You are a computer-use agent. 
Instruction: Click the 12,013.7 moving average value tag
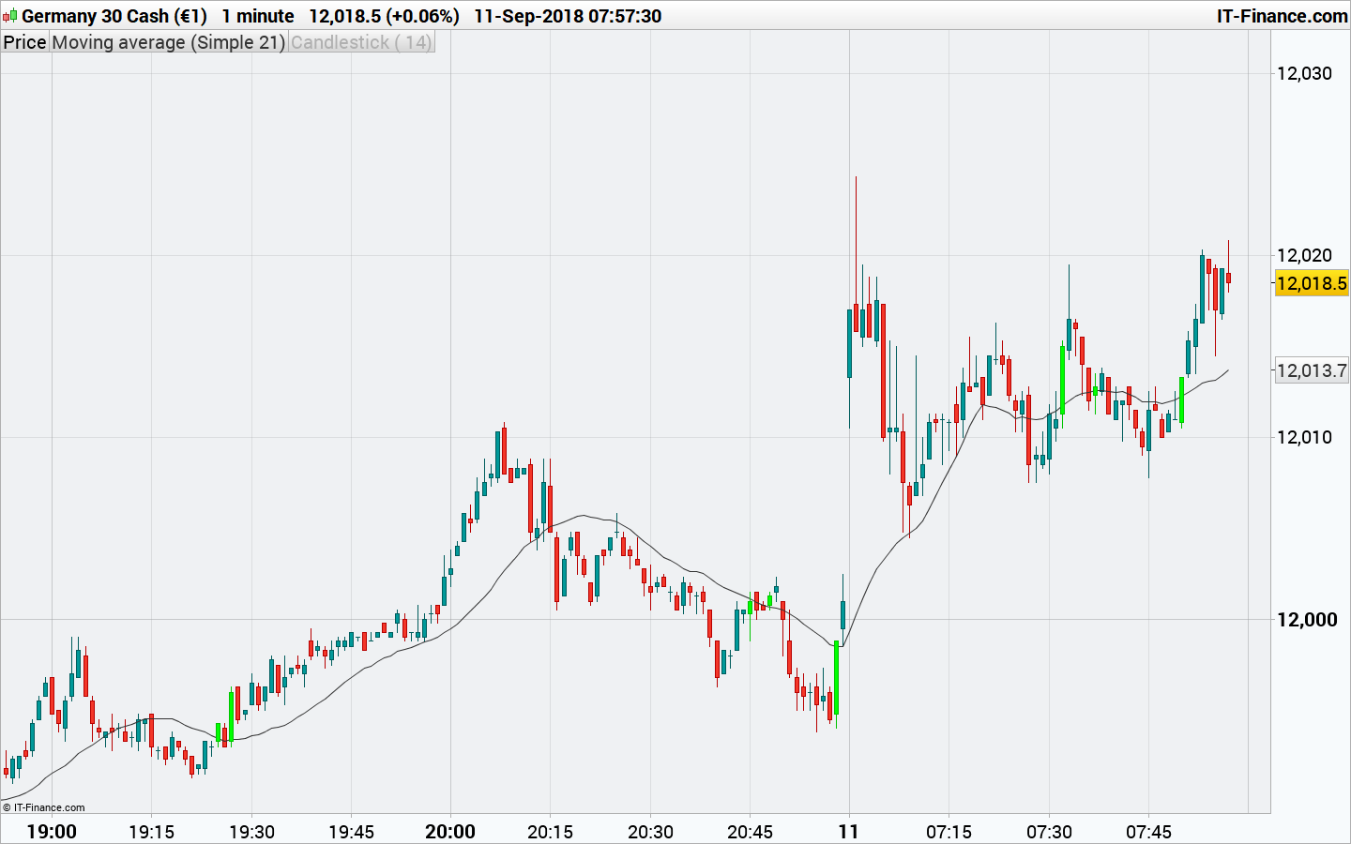tap(1312, 370)
